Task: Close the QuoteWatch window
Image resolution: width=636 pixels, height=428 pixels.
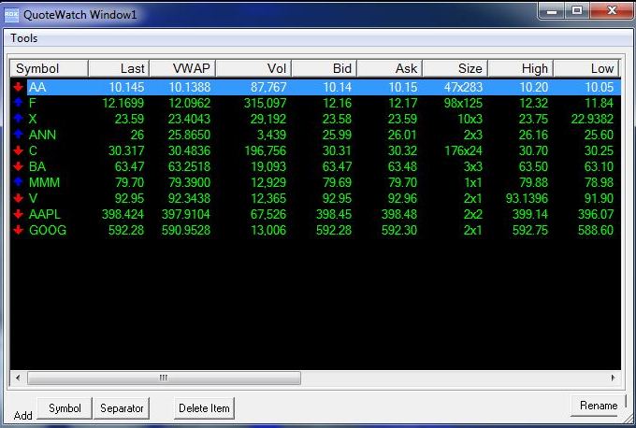Action: [612, 11]
